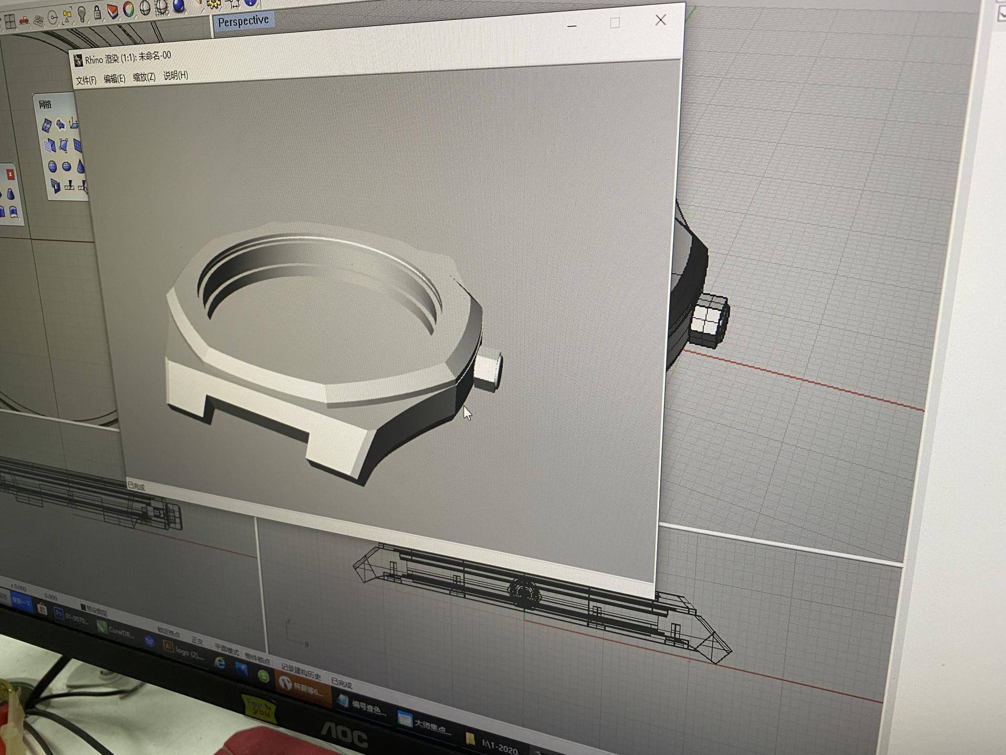Click the first mesh sphere icon in 网格 panel
This screenshot has width=1006, height=755.
(53, 167)
